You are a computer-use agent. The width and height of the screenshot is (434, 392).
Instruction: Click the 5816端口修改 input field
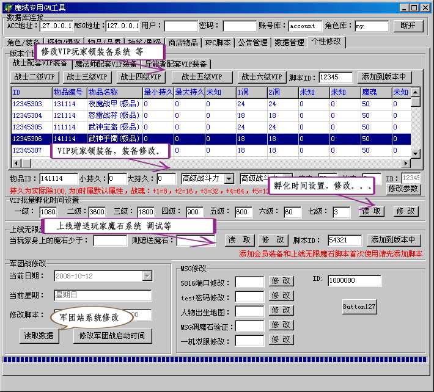tap(249, 281)
